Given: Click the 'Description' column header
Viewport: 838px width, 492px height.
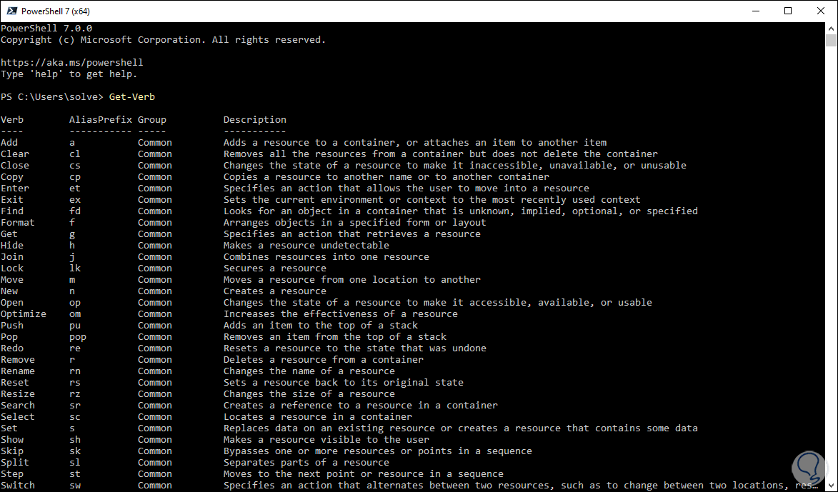Looking at the screenshot, I should pyautogui.click(x=254, y=120).
